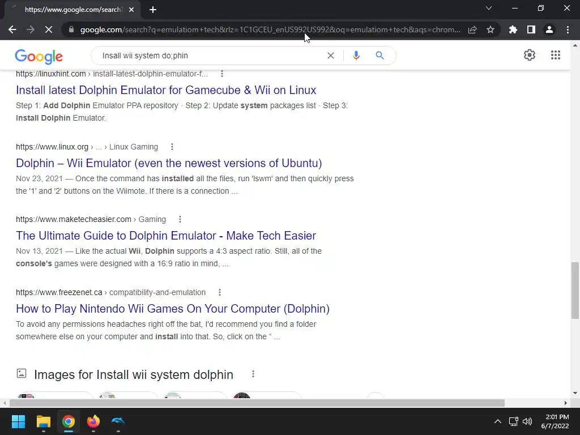Open How to Play Nintendo Wii Games
The width and height of the screenshot is (580, 435).
tap(173, 309)
